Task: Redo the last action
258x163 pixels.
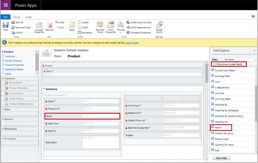Action: coord(60,27)
